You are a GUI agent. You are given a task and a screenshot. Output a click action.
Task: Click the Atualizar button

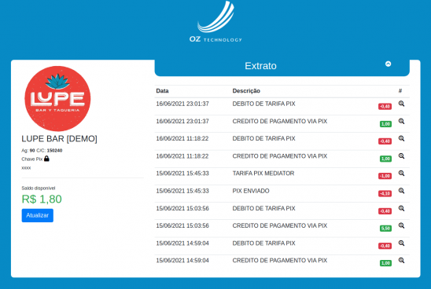(x=38, y=215)
